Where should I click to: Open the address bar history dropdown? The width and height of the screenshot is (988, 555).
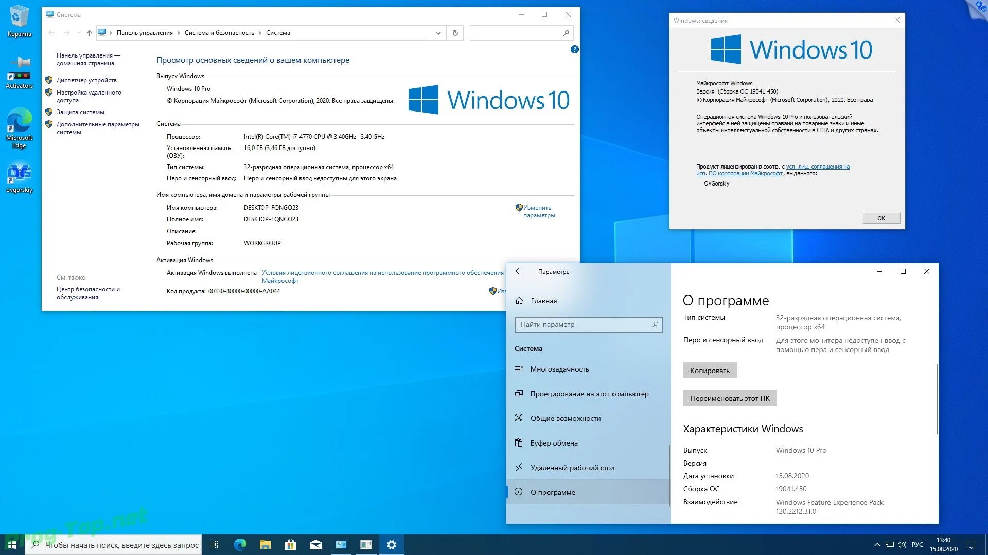tap(438, 33)
